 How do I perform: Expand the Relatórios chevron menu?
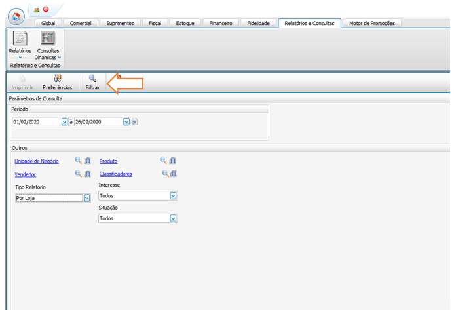click(20, 58)
